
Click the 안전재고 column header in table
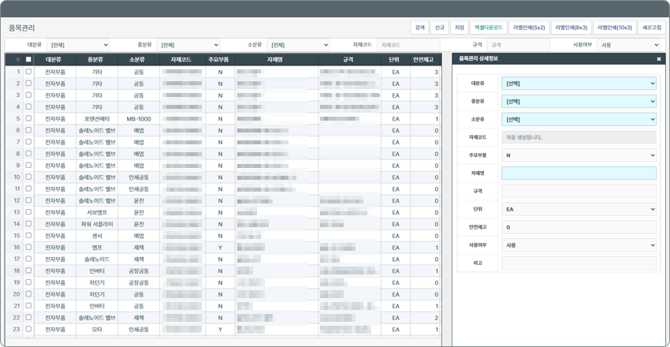426,60
